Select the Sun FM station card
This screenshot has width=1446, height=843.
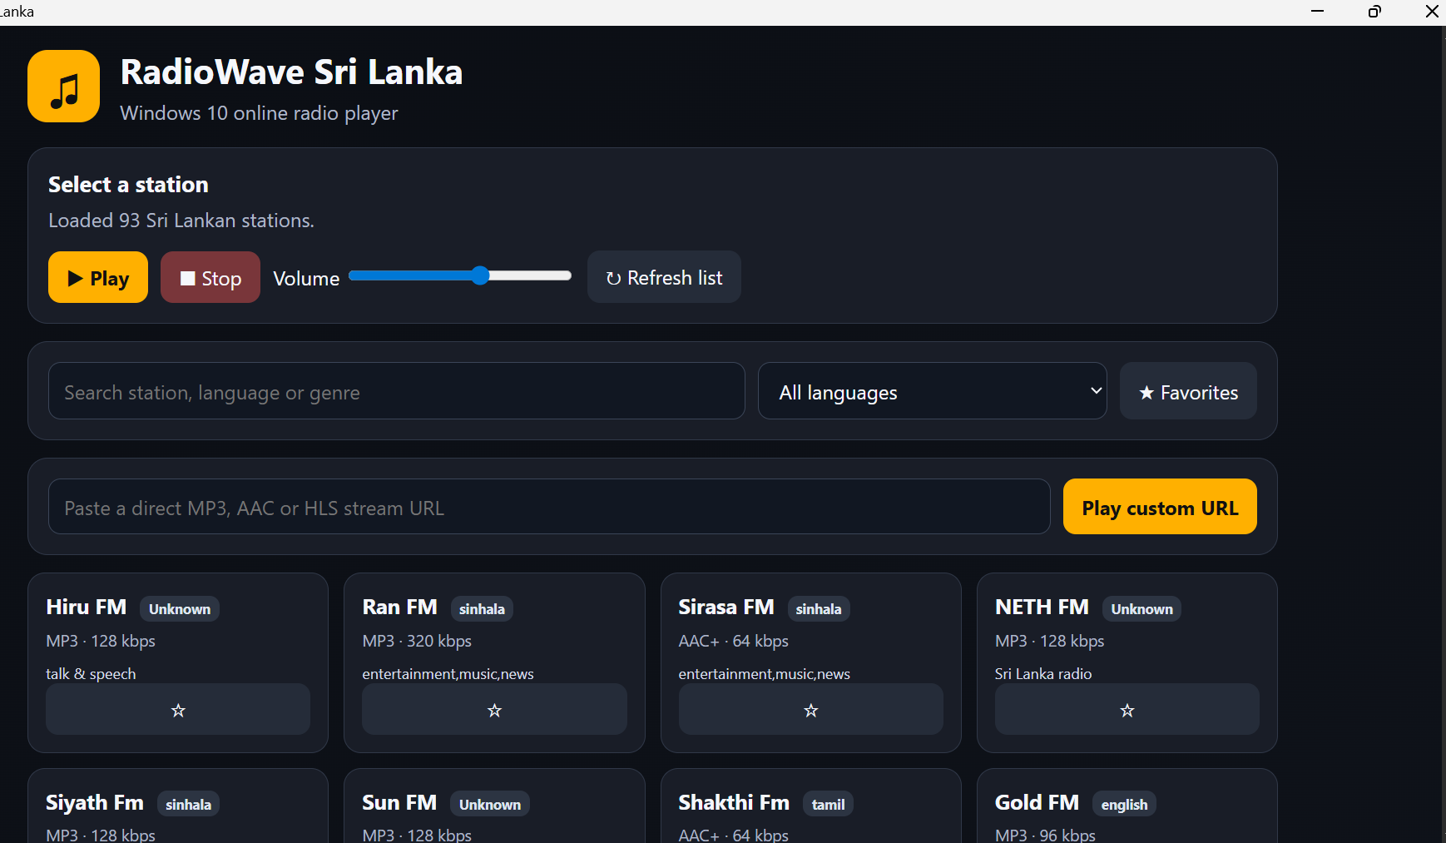(494, 806)
